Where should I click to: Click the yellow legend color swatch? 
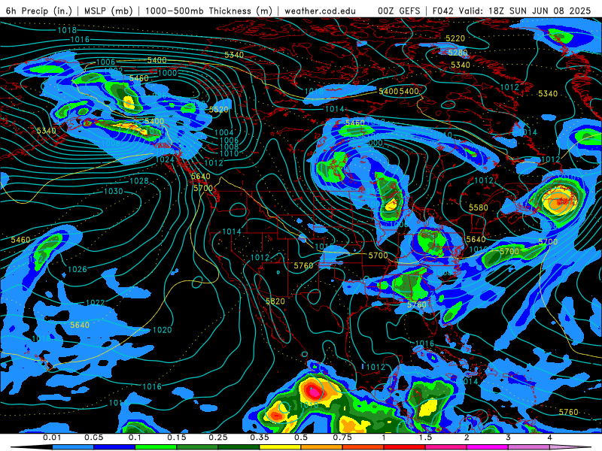click(280, 447)
